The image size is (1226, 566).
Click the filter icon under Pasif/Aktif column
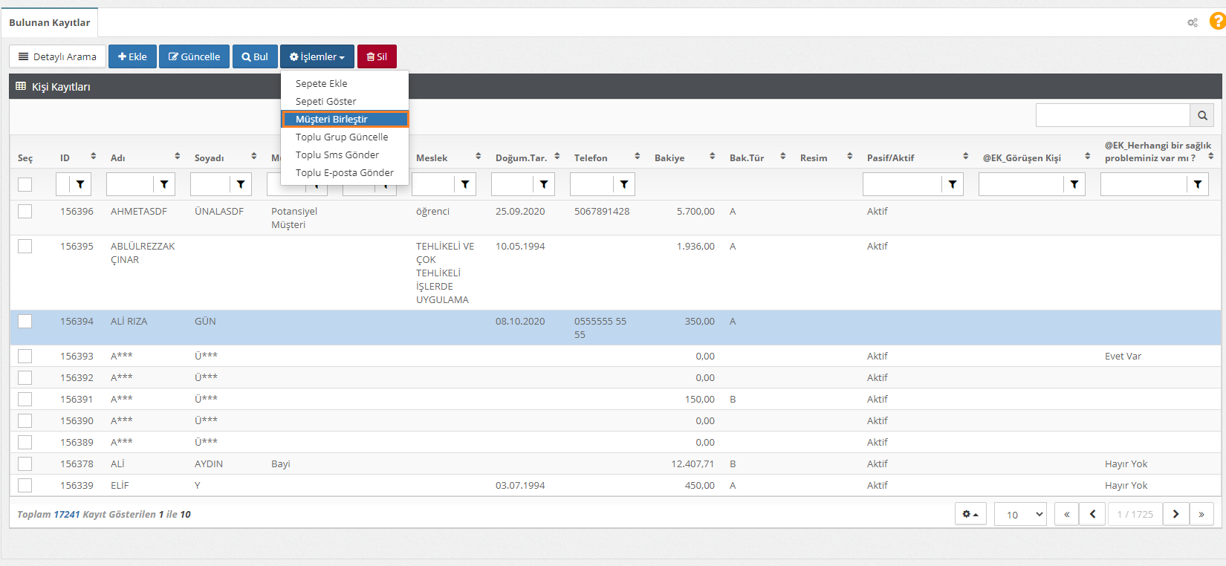[x=952, y=184]
